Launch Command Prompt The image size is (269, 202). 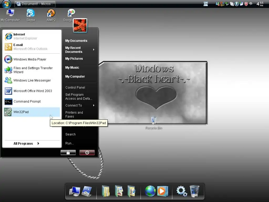(x=32, y=101)
